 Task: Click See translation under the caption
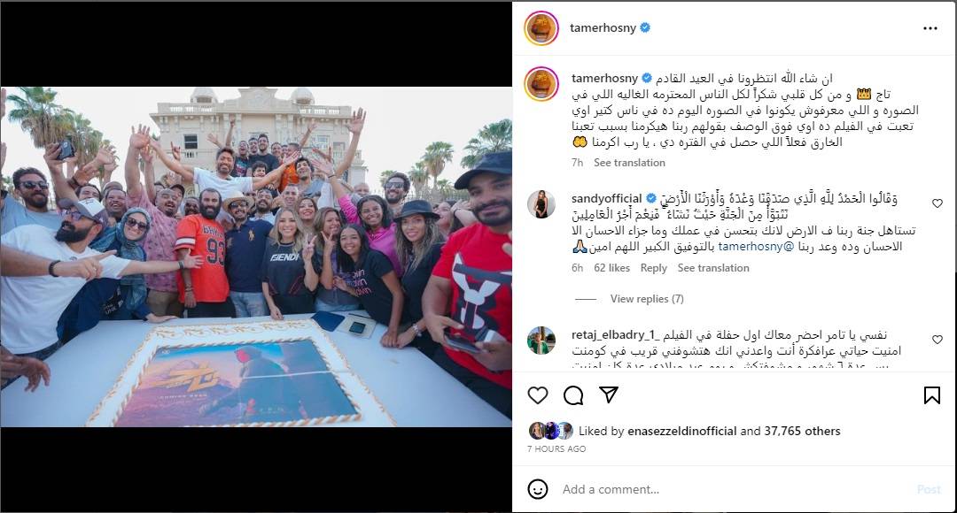(x=629, y=163)
